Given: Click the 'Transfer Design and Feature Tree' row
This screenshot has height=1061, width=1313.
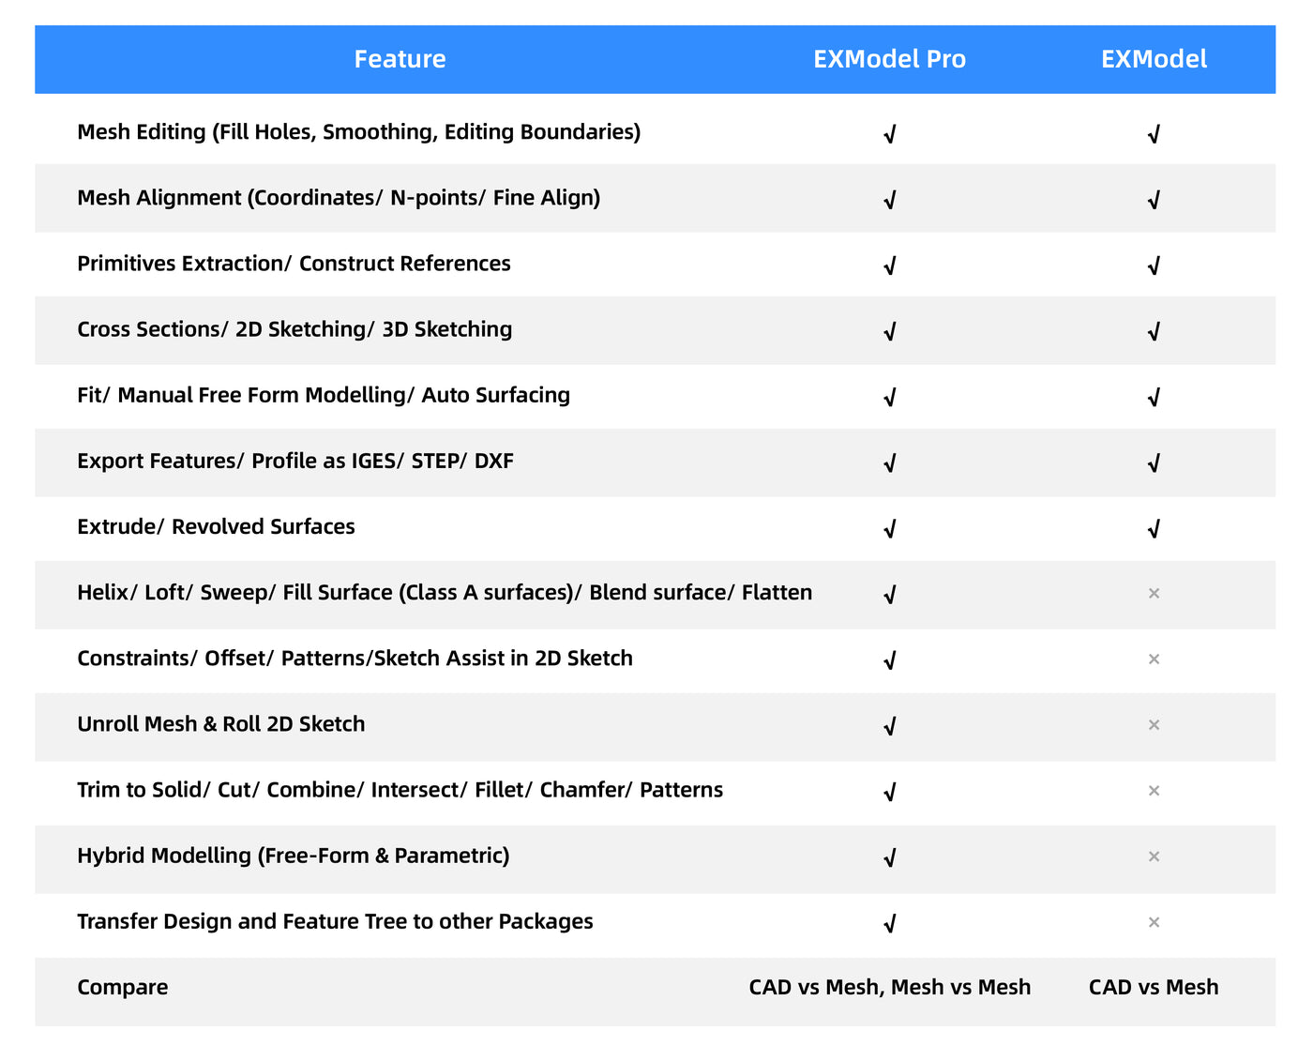Looking at the screenshot, I should 335,921.
